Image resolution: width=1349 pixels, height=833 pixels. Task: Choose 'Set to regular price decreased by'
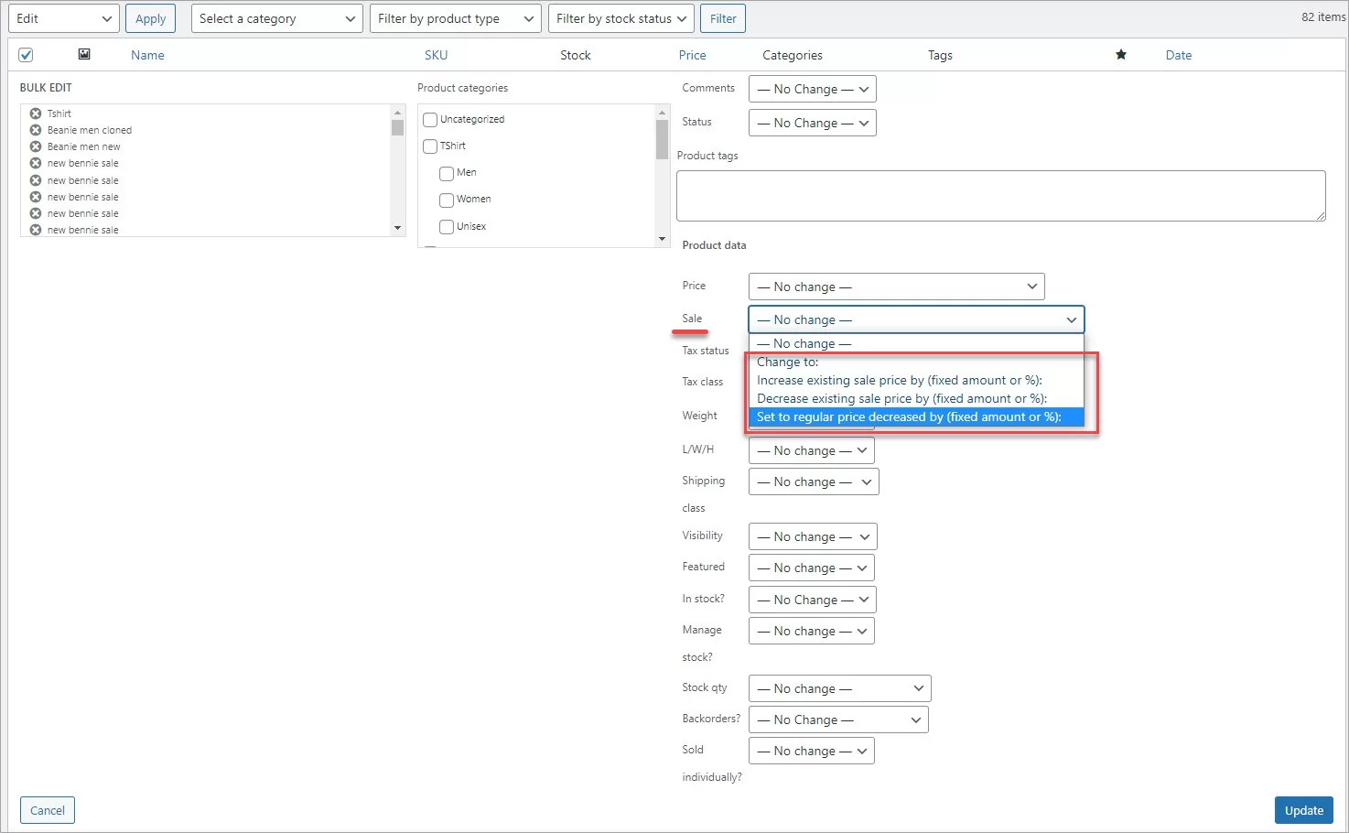[x=912, y=416]
